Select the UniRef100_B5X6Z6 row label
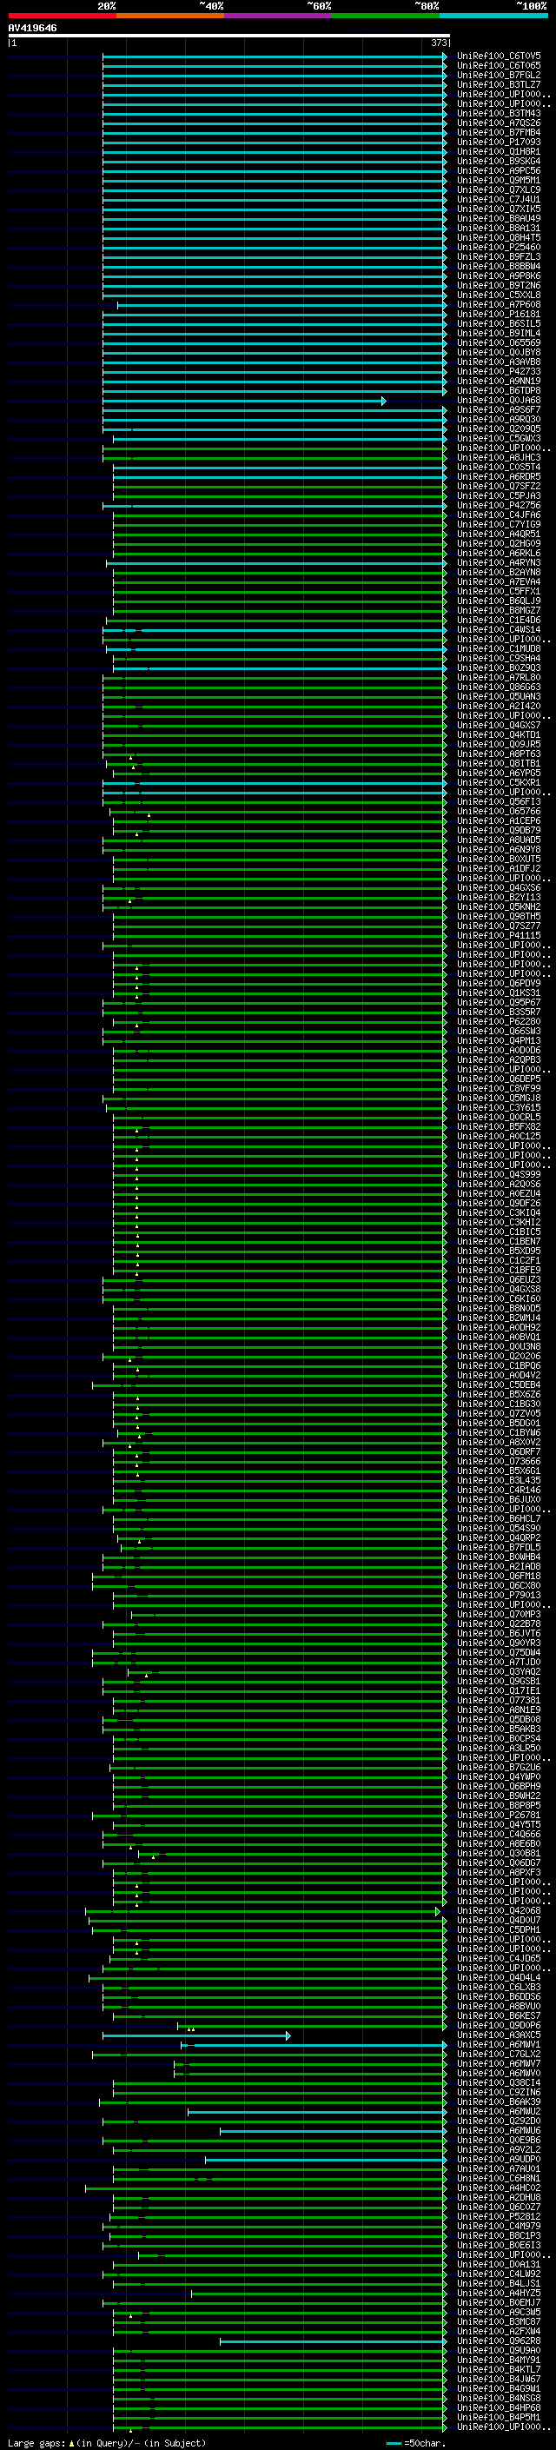Screen dimensions: 556x2450 499,1394
